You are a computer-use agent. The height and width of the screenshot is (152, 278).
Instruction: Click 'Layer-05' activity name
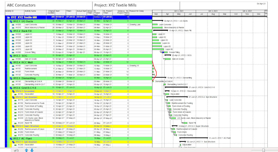click(28, 47)
